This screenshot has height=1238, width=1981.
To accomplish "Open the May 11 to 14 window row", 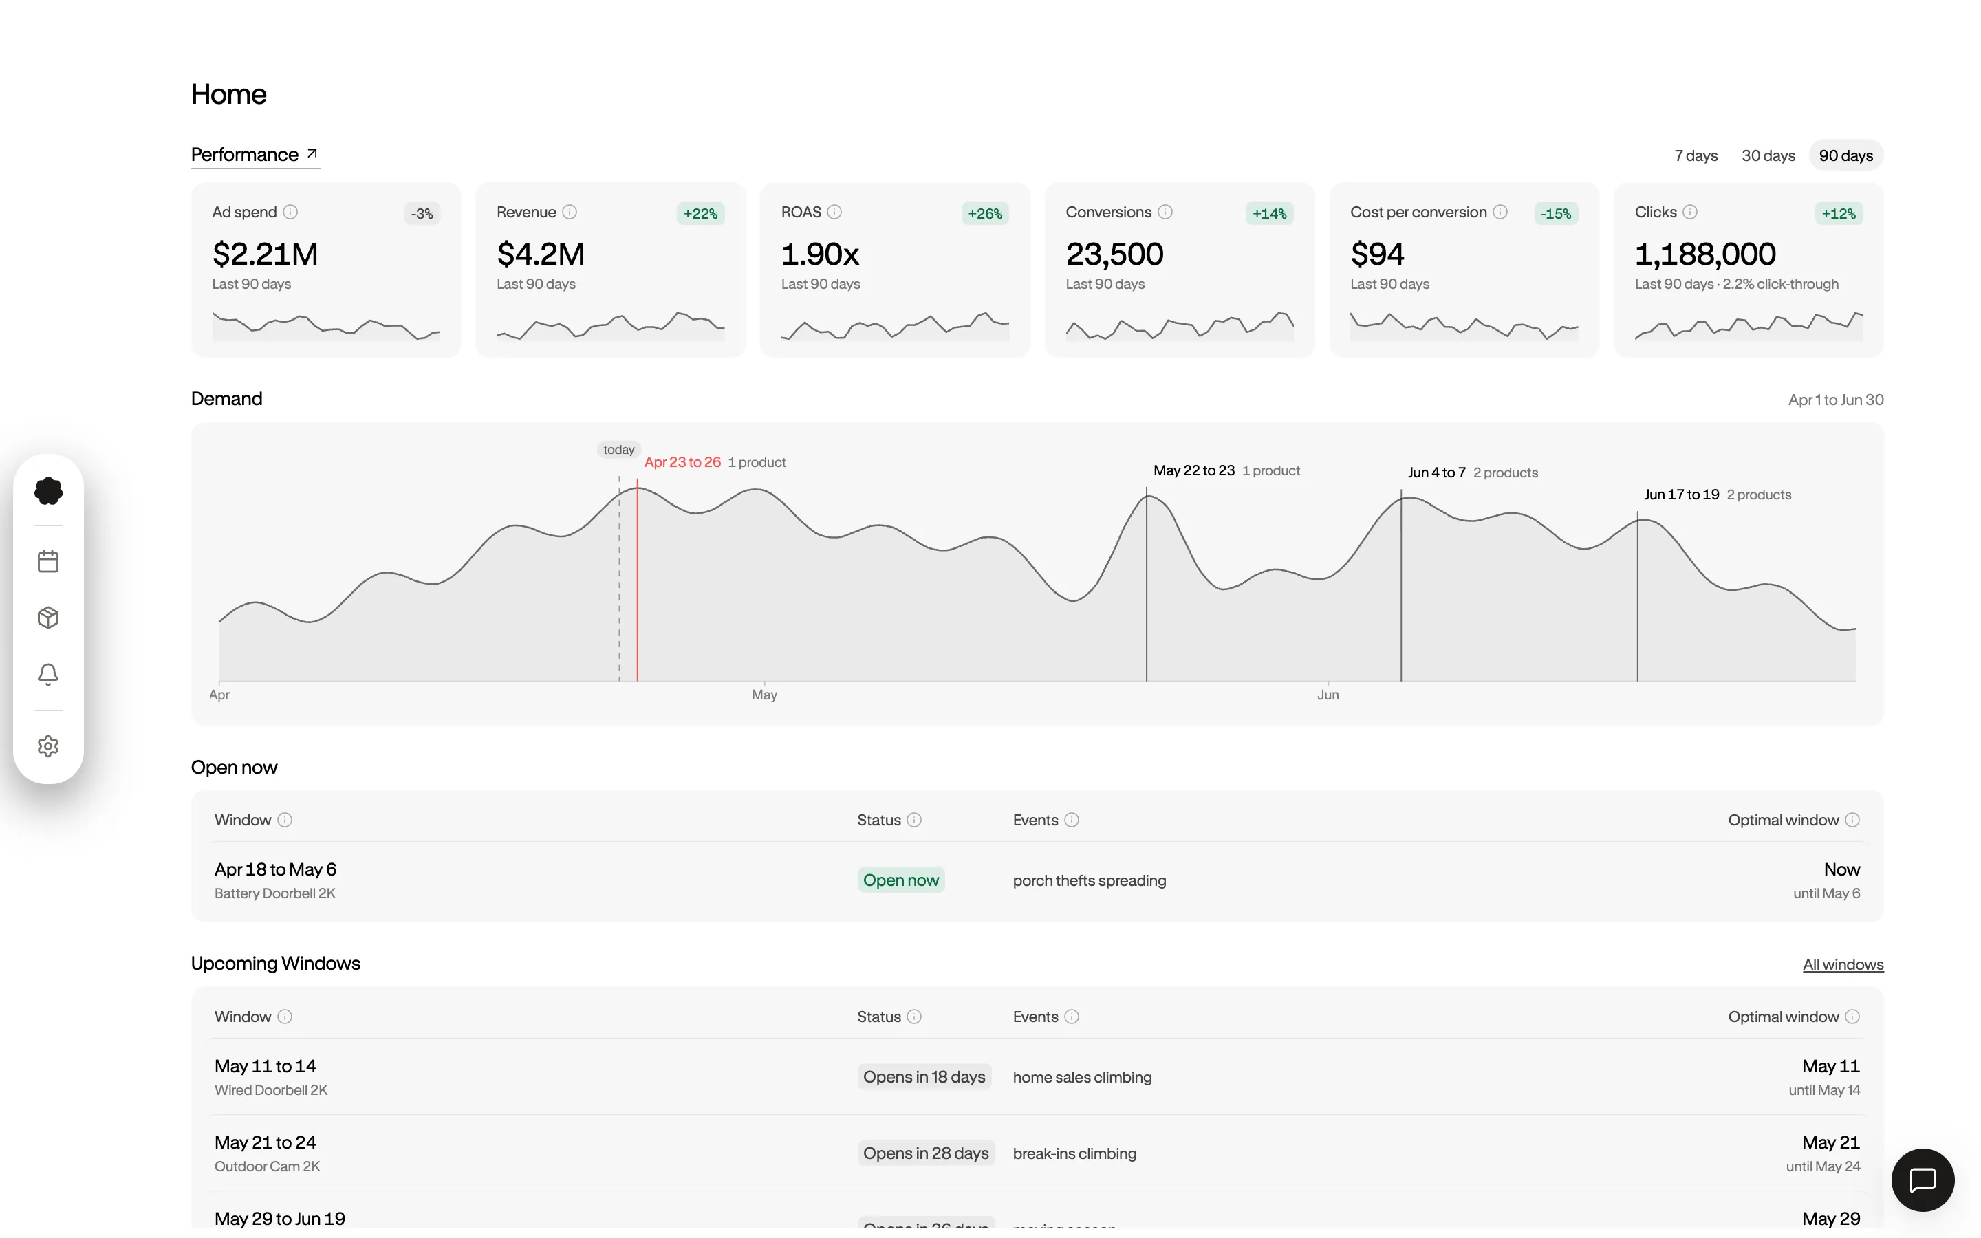I will pyautogui.click(x=1037, y=1076).
